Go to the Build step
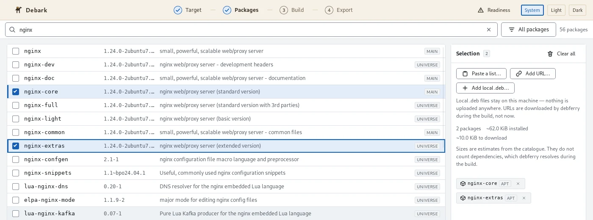The width and height of the screenshot is (593, 220). 292,10
